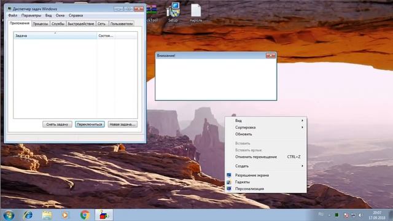The image size is (393, 221).
Task: Switch to the Быстродействие tab
Action: (x=80, y=24)
